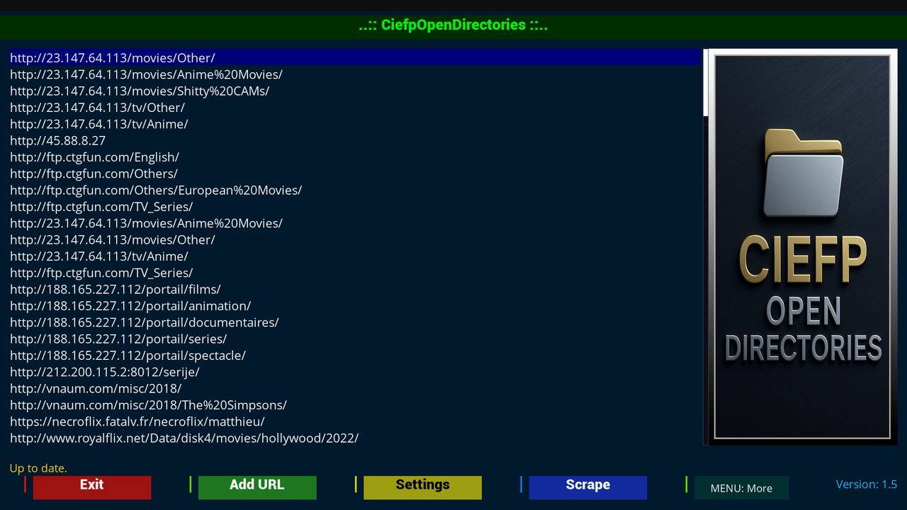Click the red Exit button

point(91,487)
